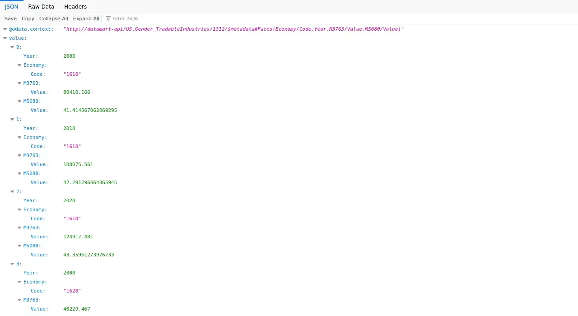Select the JSON tab
The width and height of the screenshot is (578, 316).
[12, 7]
